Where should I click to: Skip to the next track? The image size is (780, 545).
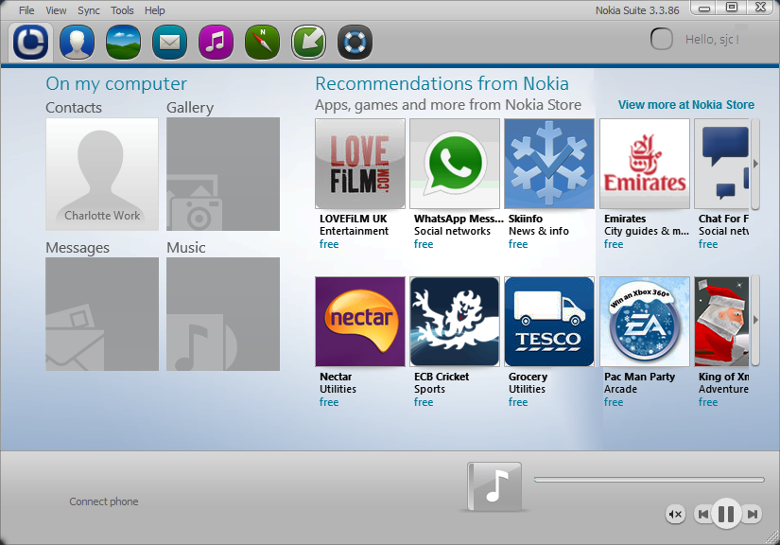click(x=753, y=514)
